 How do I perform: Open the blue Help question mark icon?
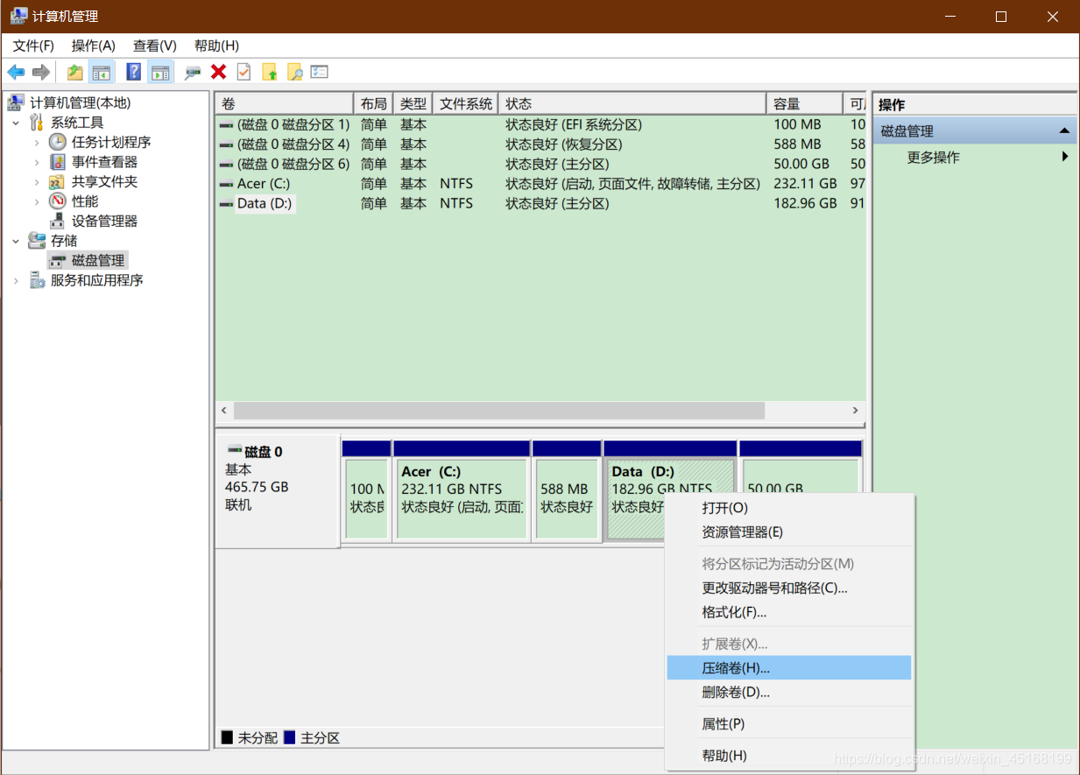(x=134, y=72)
